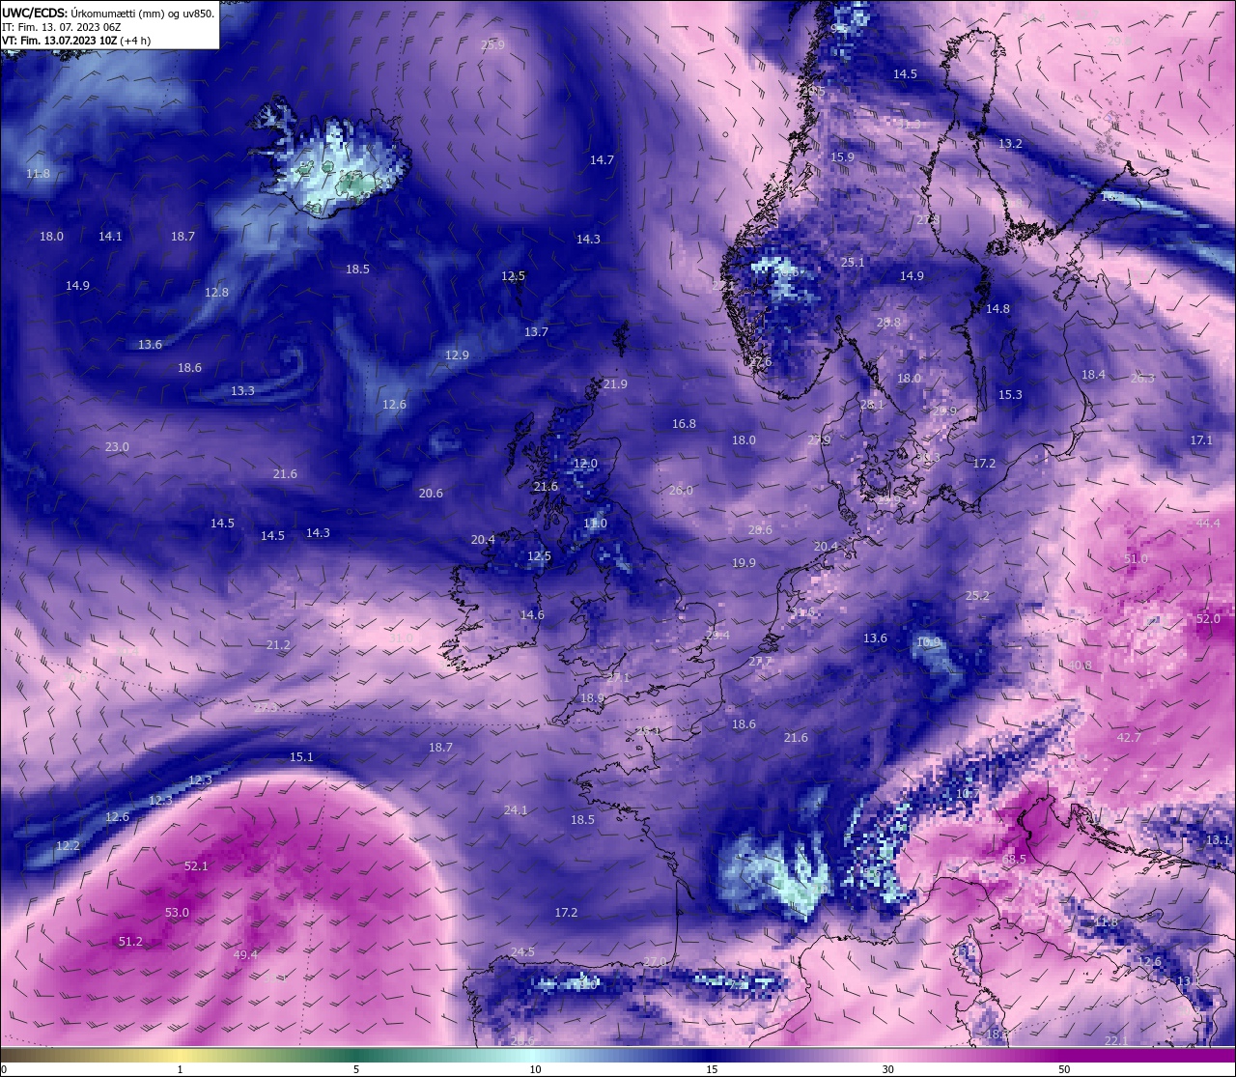Click the 14.8 value label
Viewport: 1236px width, 1077px height.
[x=997, y=308]
